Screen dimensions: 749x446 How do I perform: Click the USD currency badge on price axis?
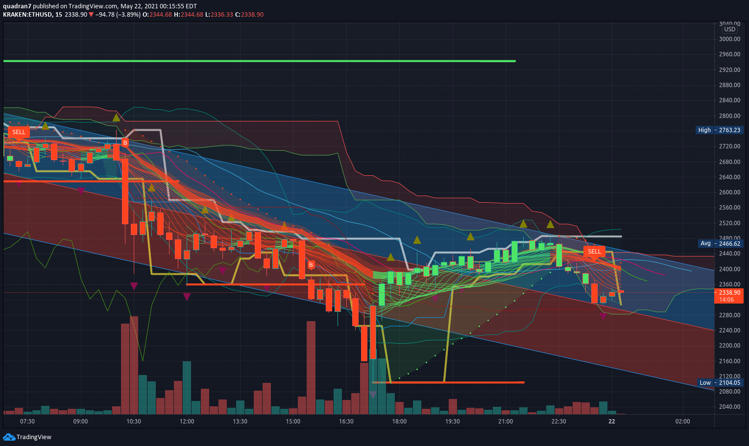coord(729,29)
